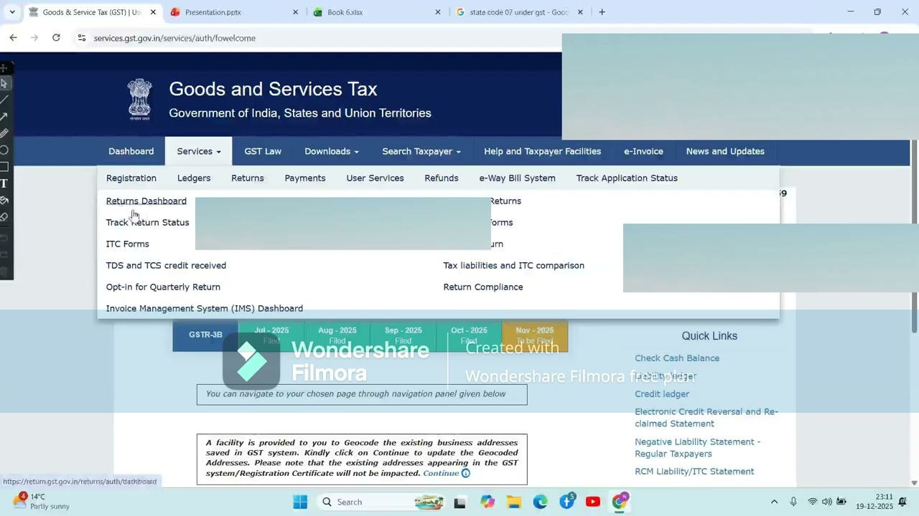
Task: Open ITC Forms link
Action: (x=128, y=244)
